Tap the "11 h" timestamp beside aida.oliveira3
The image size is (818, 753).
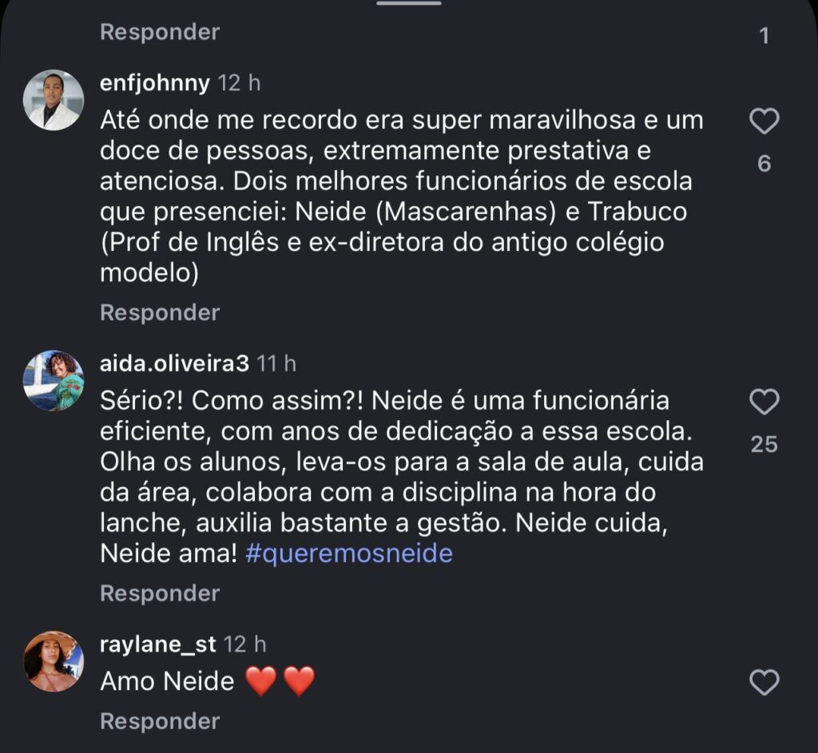click(277, 363)
